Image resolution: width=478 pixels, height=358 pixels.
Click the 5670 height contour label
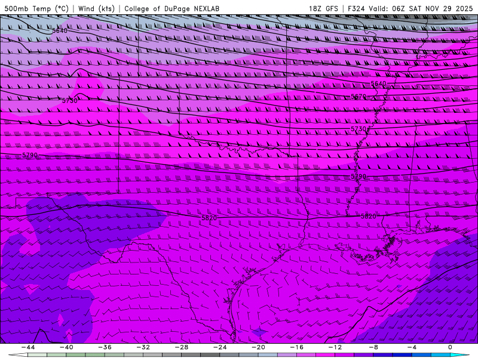(x=358, y=97)
